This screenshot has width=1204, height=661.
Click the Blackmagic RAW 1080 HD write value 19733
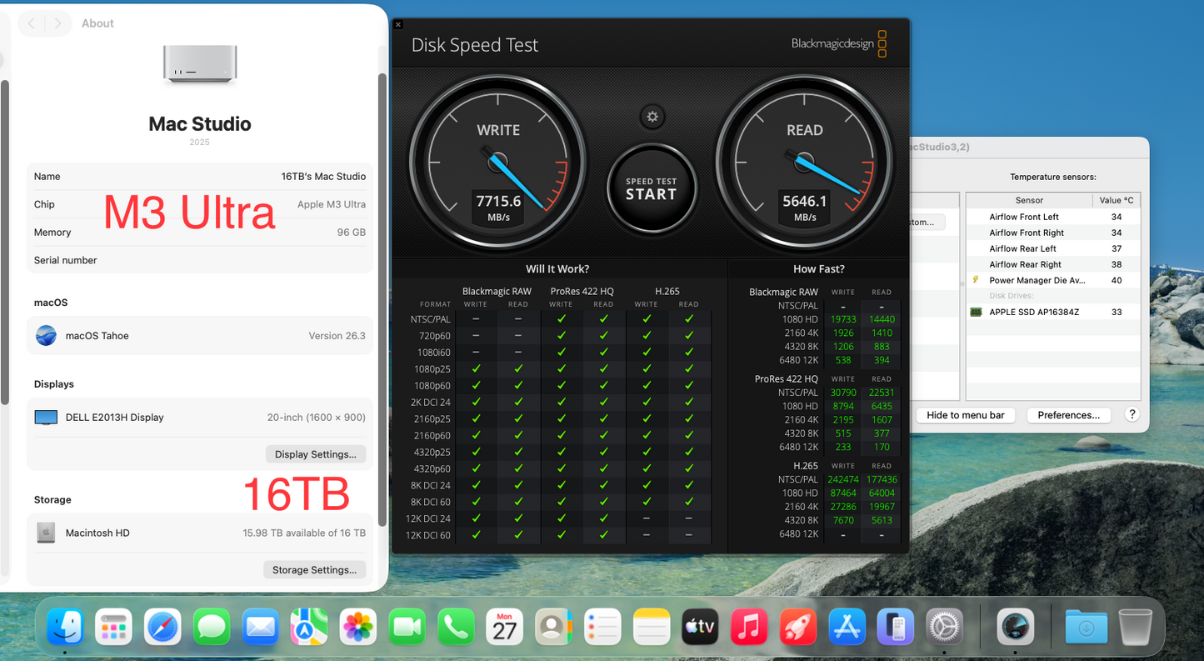[x=843, y=319]
